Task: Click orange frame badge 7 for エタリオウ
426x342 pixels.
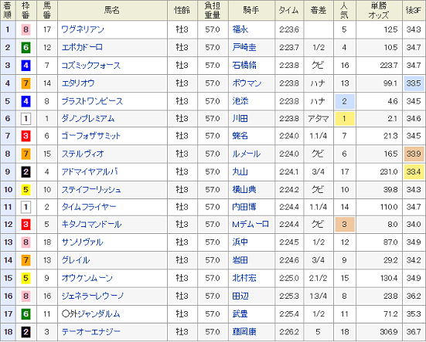Action: [26, 83]
